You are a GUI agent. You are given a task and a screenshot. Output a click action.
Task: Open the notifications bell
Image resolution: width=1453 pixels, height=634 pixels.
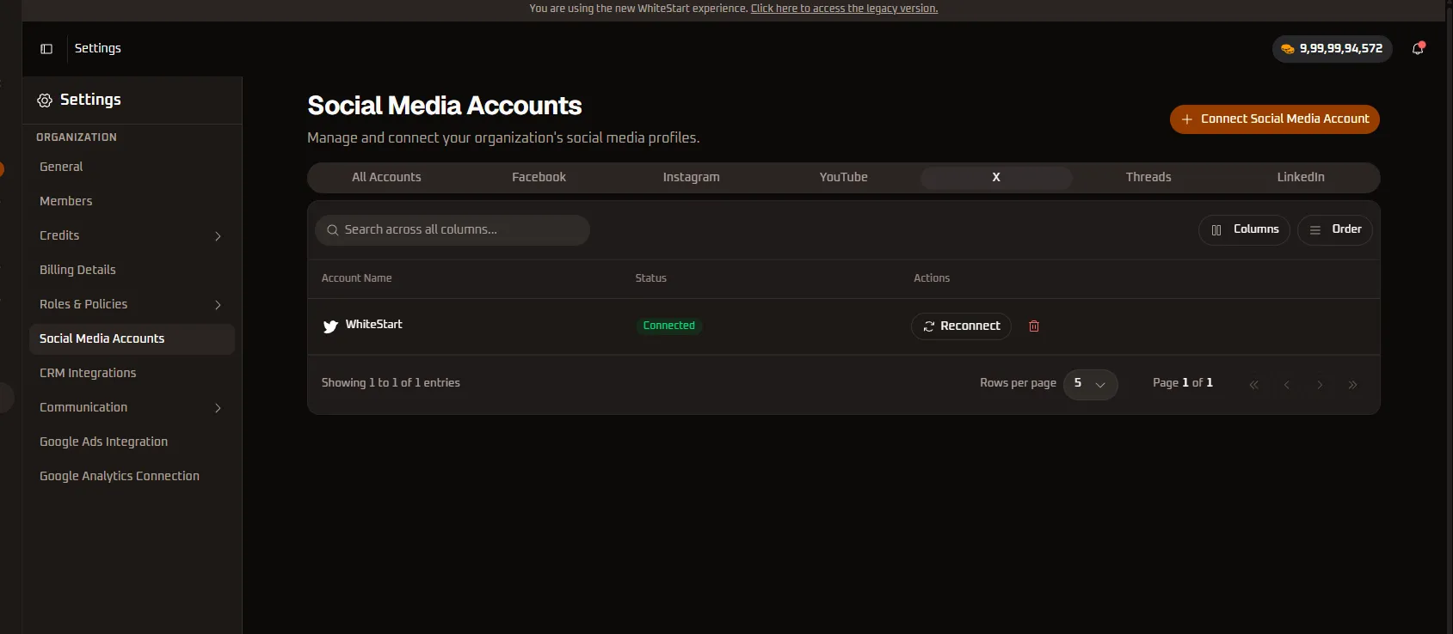pos(1418,49)
